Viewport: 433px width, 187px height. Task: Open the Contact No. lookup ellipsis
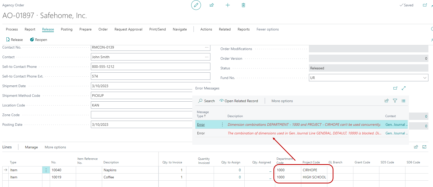[207, 48]
